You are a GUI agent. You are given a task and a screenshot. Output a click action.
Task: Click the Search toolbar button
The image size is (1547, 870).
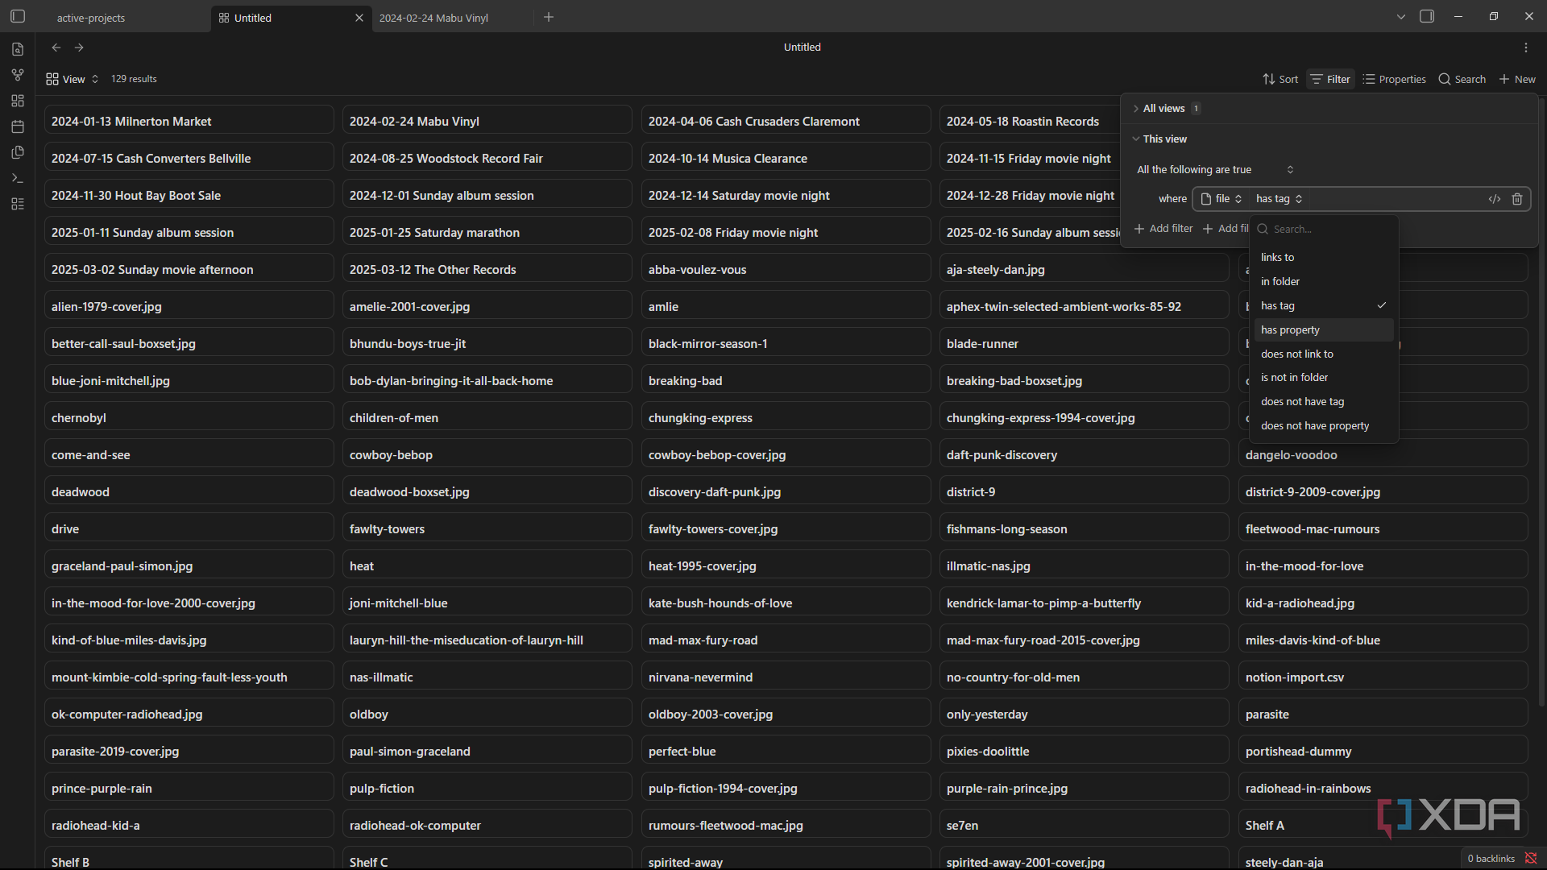click(x=1462, y=79)
